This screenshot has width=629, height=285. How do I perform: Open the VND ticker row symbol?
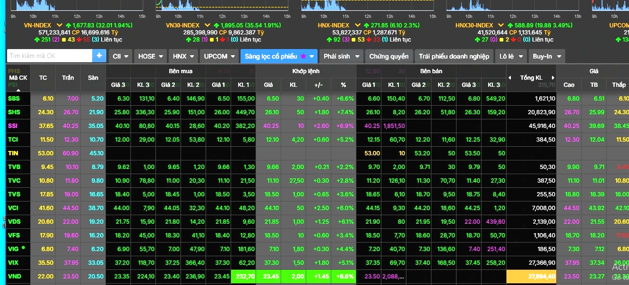14,277
